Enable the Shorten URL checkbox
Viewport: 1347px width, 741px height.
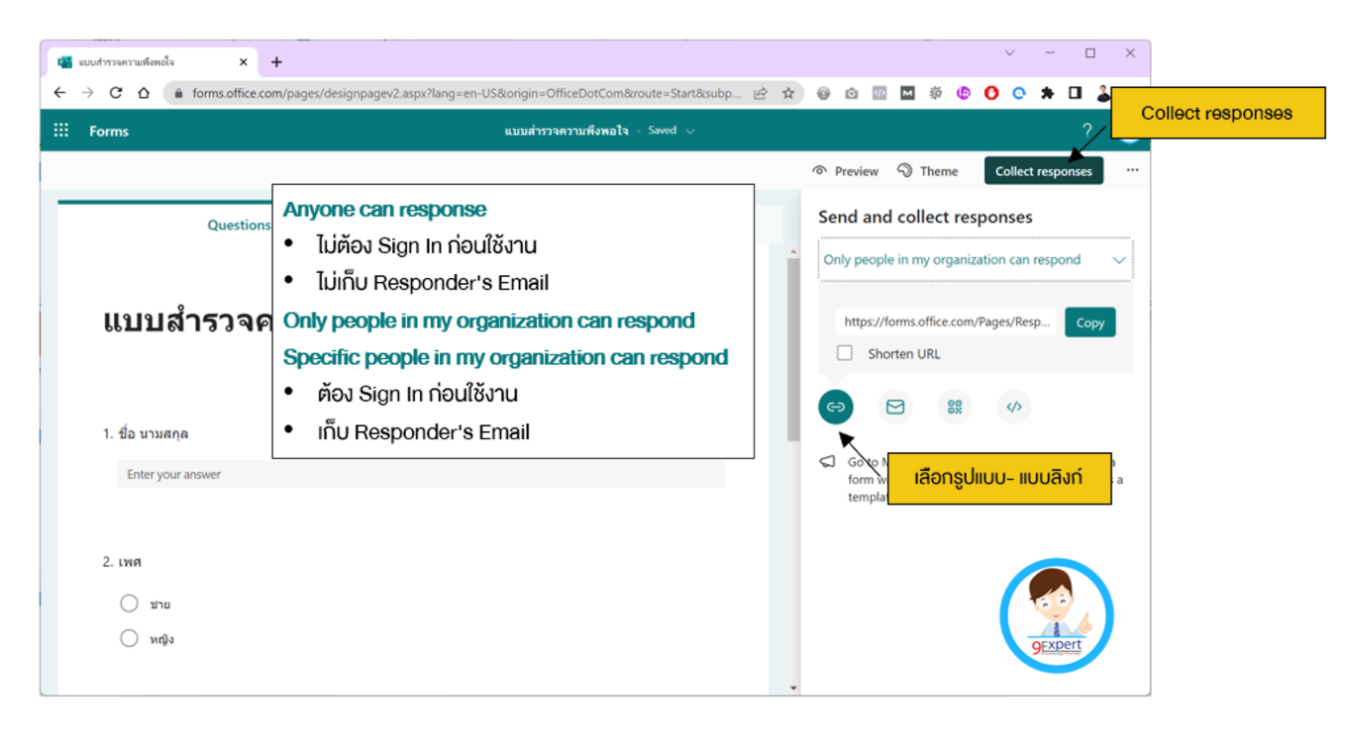(x=844, y=352)
